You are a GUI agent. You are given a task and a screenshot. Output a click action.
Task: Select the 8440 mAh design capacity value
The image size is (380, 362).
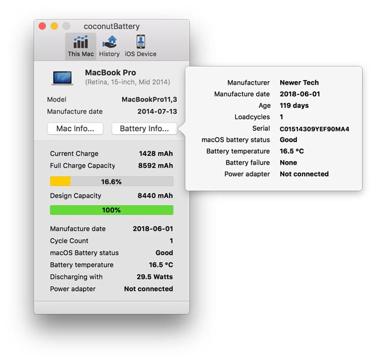coord(155,195)
